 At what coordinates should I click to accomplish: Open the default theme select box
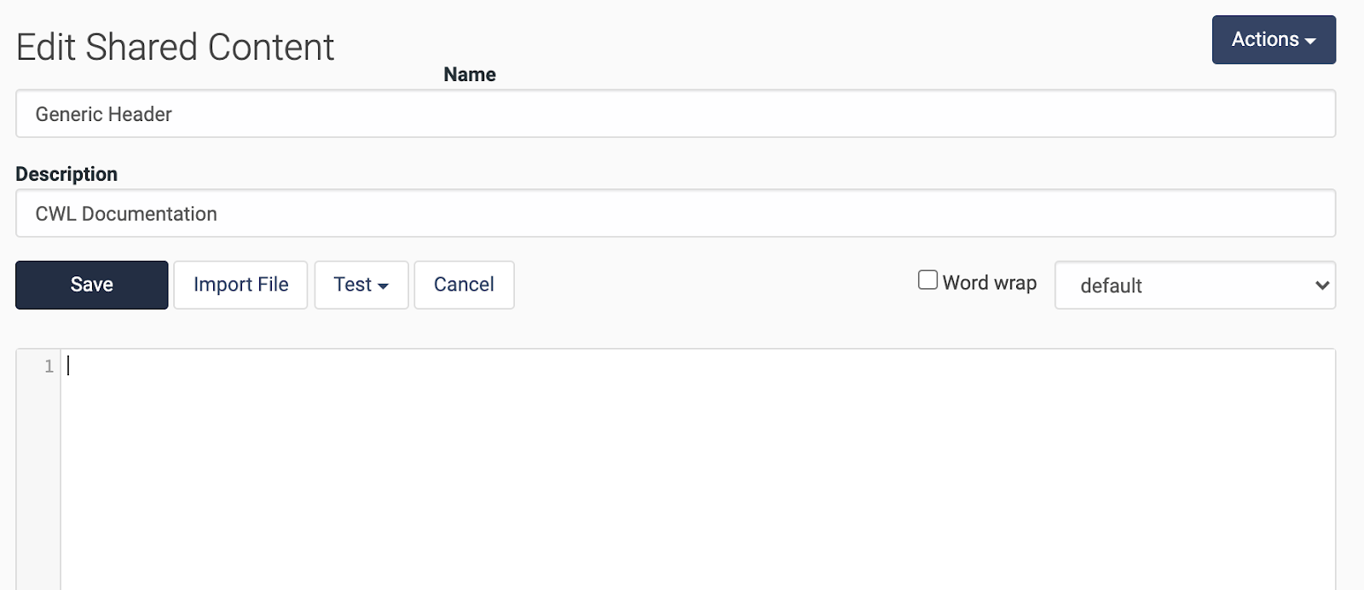[1195, 285]
